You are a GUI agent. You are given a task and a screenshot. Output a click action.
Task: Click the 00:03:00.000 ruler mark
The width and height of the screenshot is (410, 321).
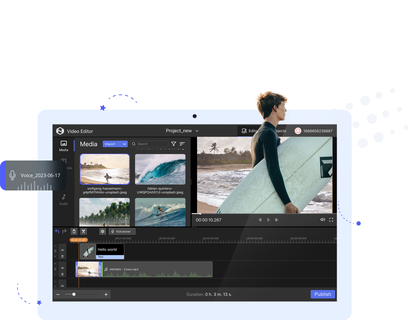tap(211, 238)
